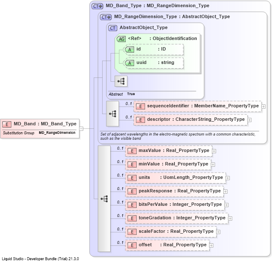Select the sequence compositor beside sequenceIdentifier
This screenshot has height=261, width=272.
pyautogui.click(x=113, y=114)
